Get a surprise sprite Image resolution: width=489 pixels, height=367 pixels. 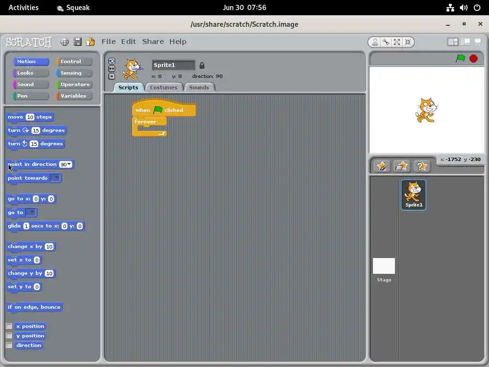(421, 166)
